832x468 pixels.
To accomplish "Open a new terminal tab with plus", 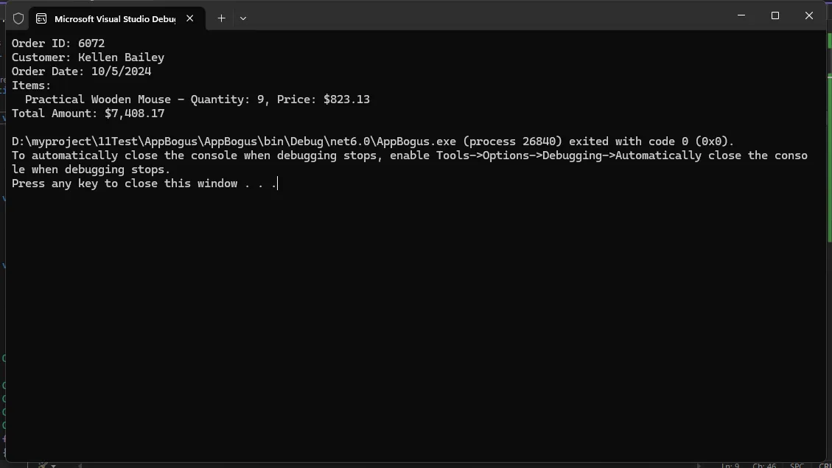I will click(221, 18).
